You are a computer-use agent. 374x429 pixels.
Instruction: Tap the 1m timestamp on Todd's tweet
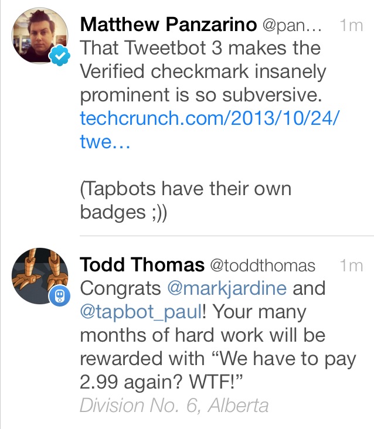pyautogui.click(x=351, y=265)
